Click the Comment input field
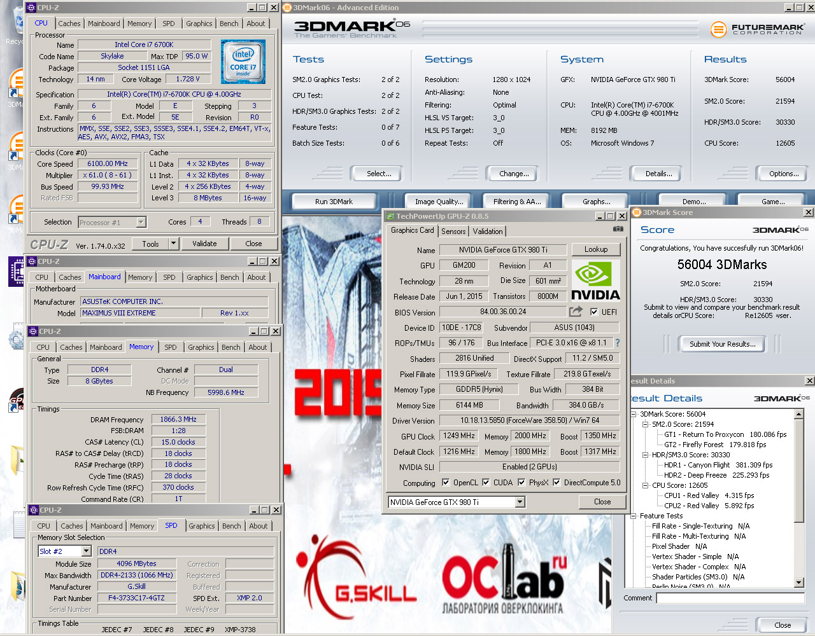The height and width of the screenshot is (636, 815). [730, 598]
